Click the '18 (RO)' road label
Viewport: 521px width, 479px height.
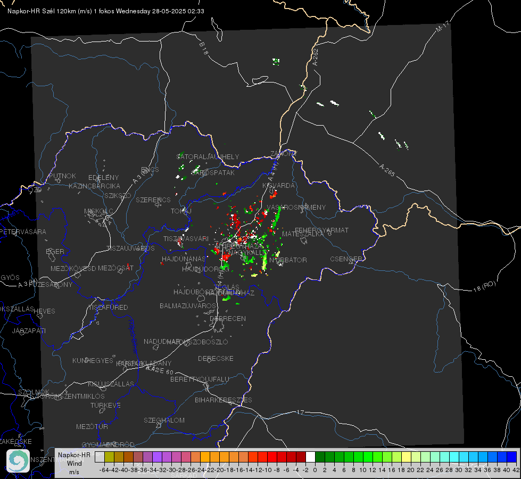click(x=484, y=286)
